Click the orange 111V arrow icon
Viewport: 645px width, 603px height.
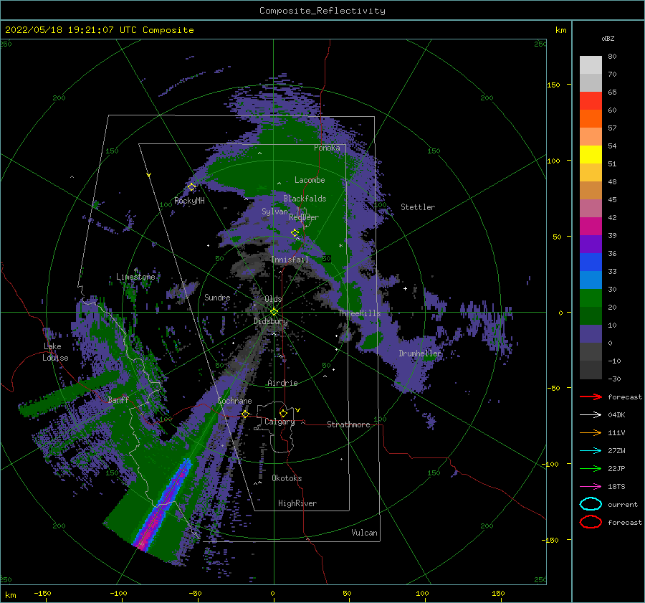(x=591, y=432)
